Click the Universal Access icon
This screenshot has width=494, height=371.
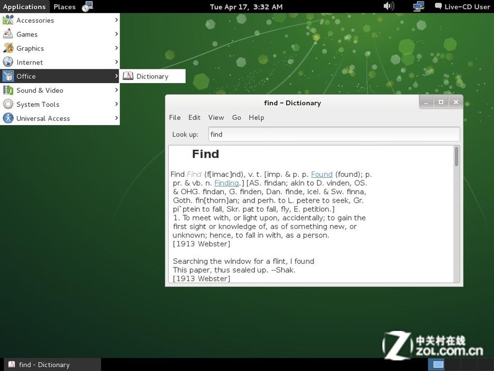tap(8, 118)
